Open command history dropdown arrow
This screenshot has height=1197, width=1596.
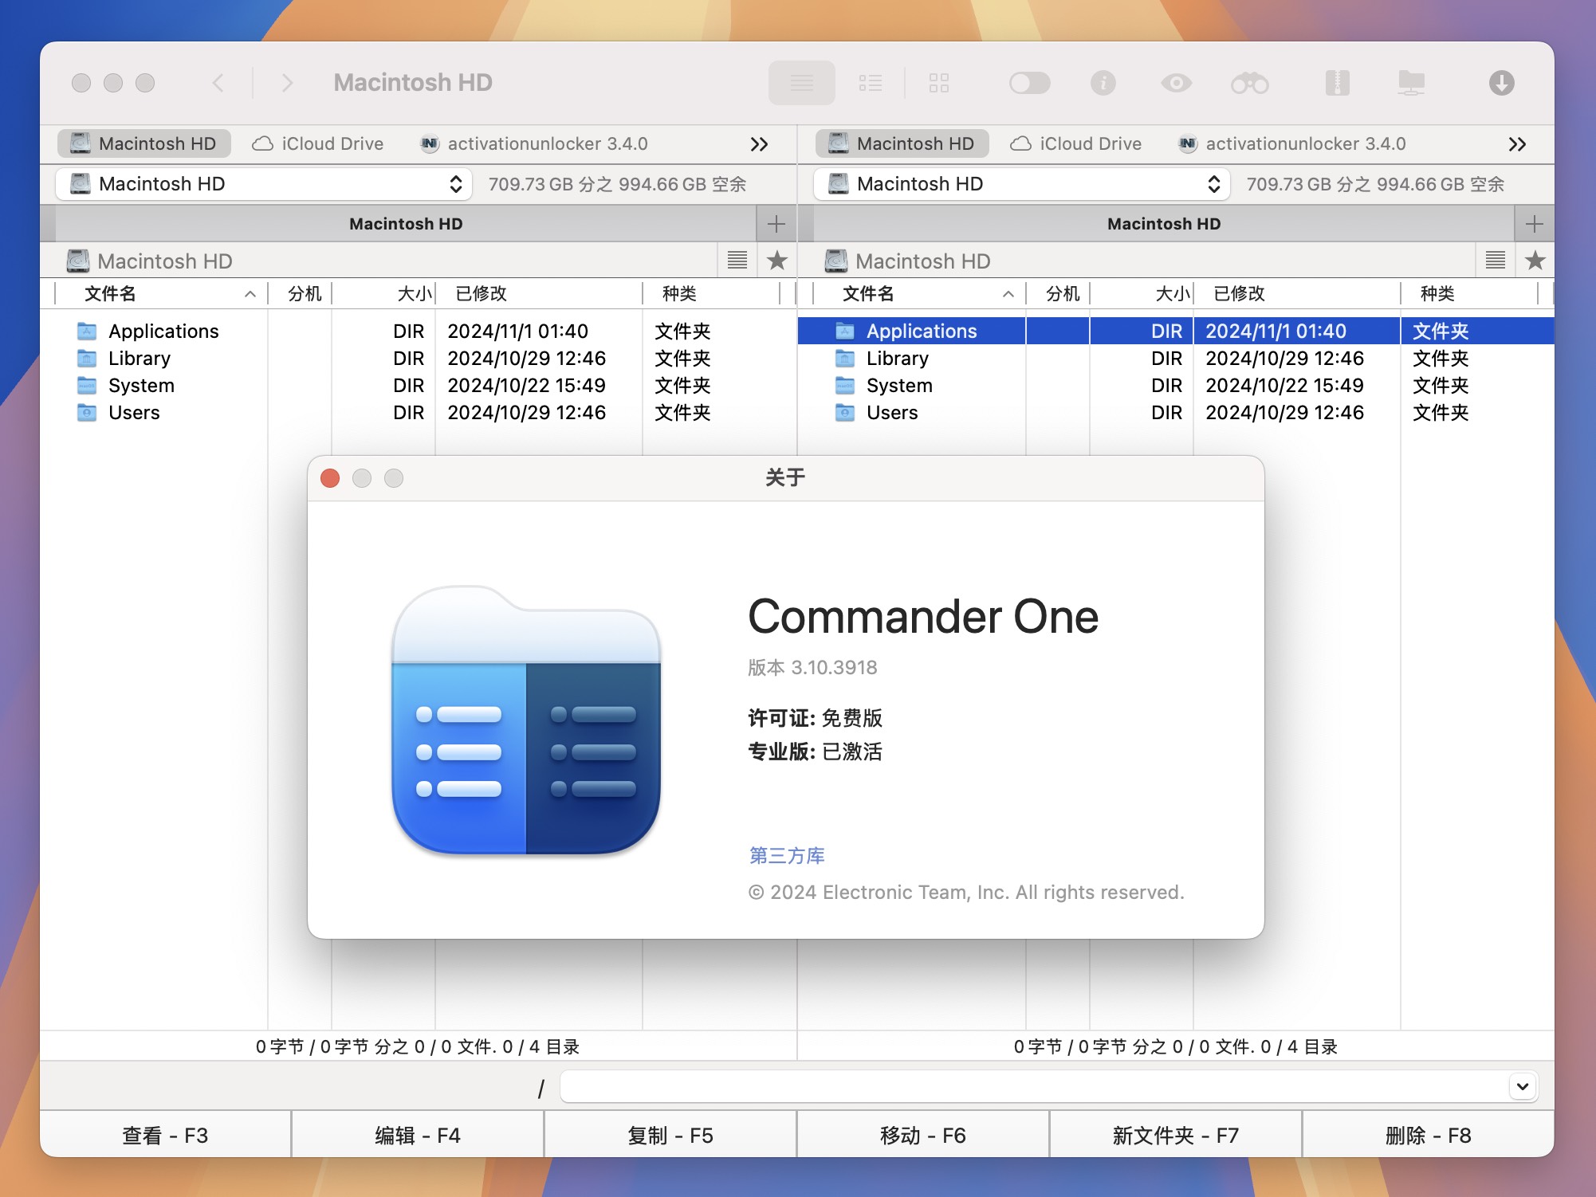[1523, 1086]
